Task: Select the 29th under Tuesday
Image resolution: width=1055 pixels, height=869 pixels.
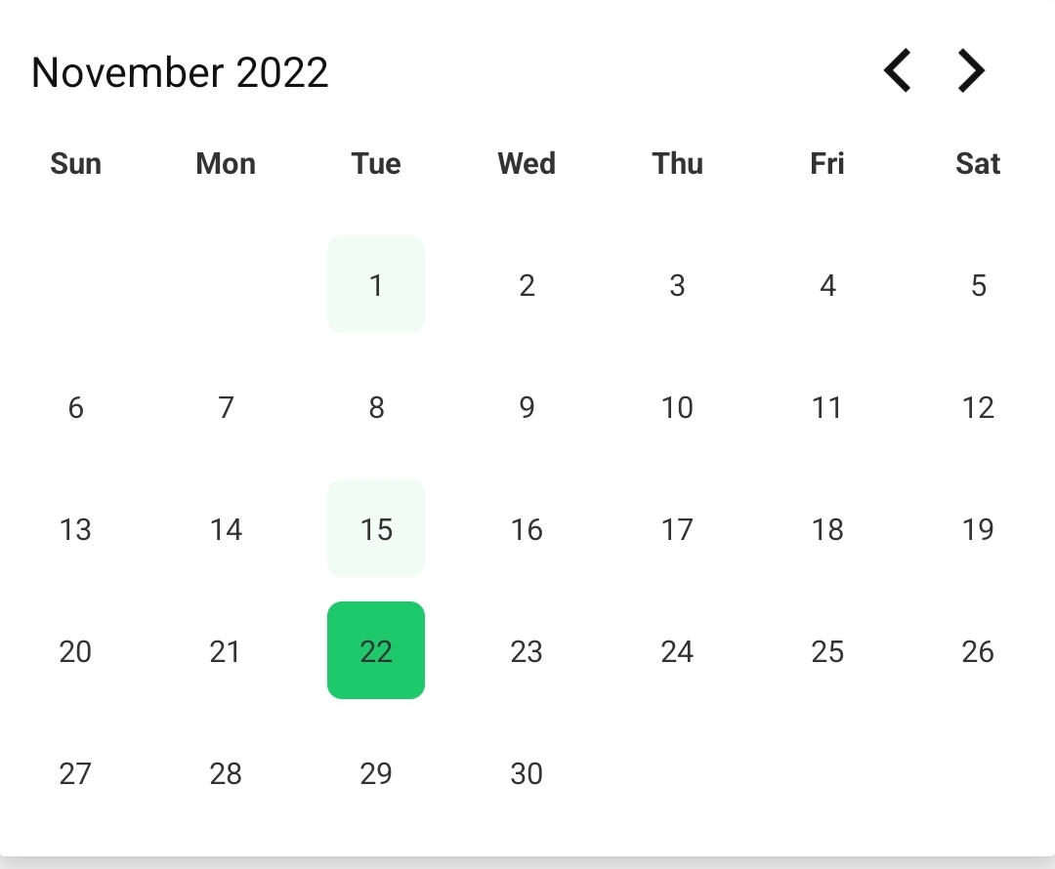Action: pos(376,772)
